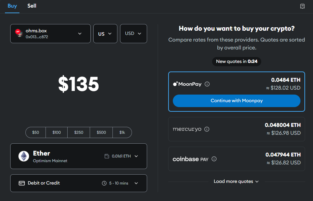The image size is (313, 201).
Task: Expand Load more quotes
Action: point(236,182)
